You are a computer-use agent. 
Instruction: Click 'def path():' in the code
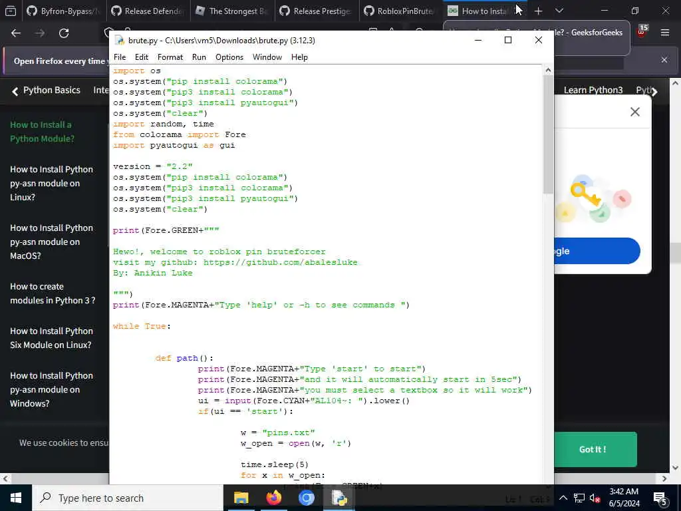pyautogui.click(x=184, y=358)
